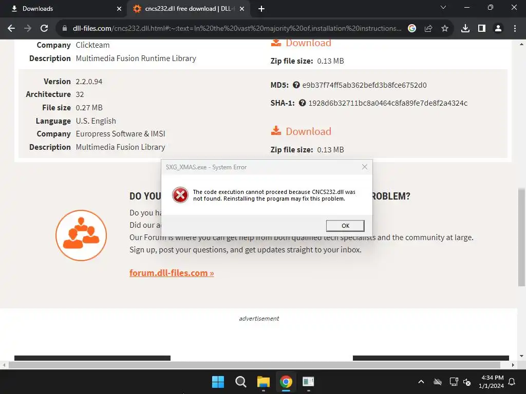The image size is (526, 394).
Task: Bookmark this page with the star icon
Action: pos(445,29)
